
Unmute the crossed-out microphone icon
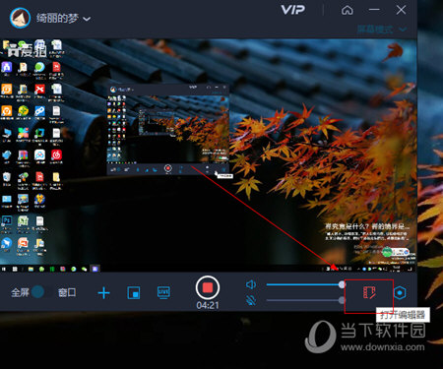(251, 300)
